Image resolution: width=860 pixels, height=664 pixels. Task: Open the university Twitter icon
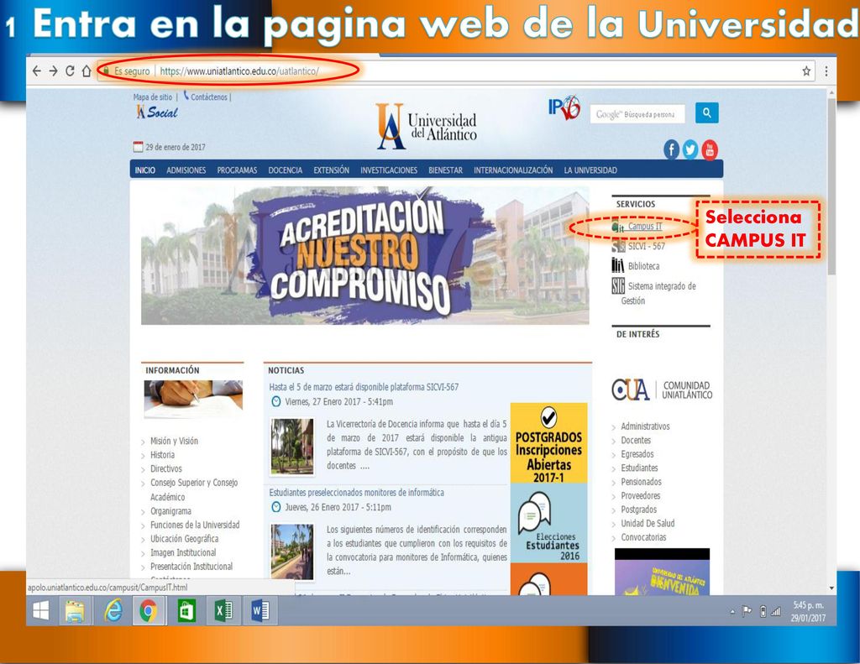[690, 149]
